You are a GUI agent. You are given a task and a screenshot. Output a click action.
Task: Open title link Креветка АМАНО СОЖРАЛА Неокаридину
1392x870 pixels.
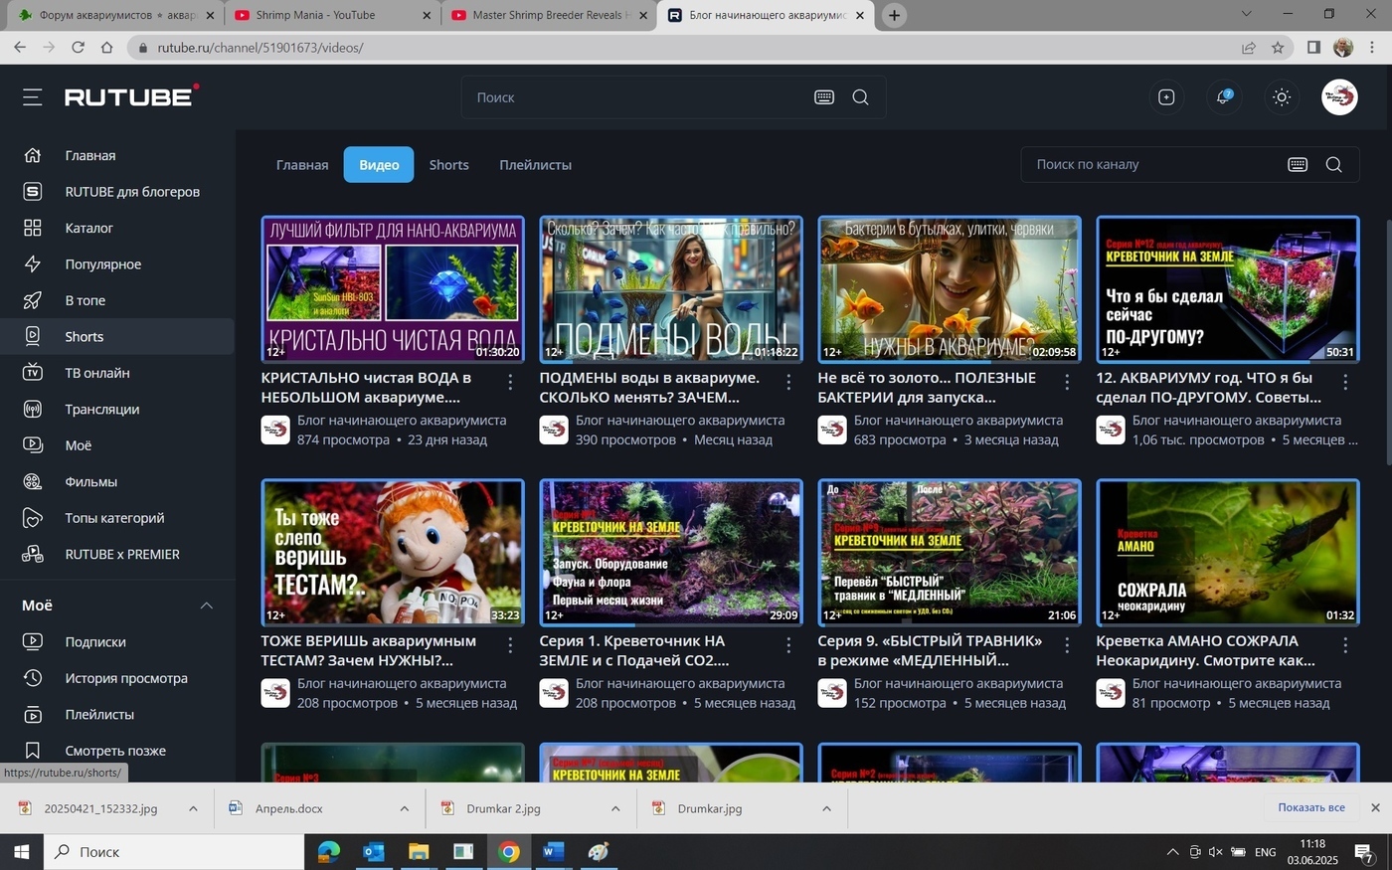(x=1205, y=650)
